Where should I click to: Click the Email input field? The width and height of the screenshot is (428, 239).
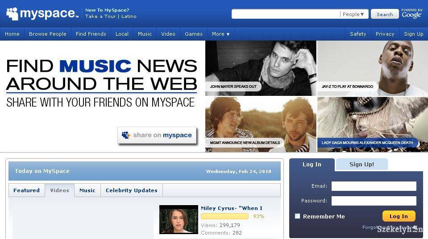click(x=374, y=186)
